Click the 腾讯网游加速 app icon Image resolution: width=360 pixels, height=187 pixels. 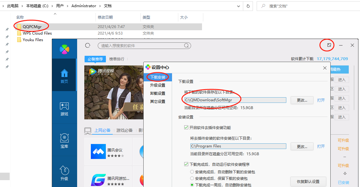98,180
